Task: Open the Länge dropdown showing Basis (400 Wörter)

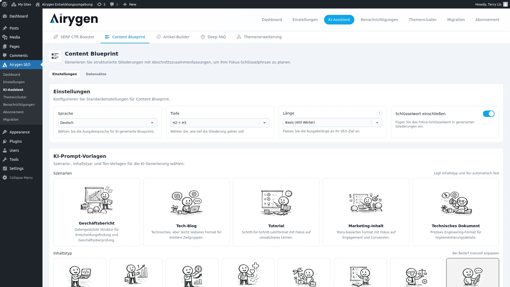Action: pyautogui.click(x=332, y=123)
